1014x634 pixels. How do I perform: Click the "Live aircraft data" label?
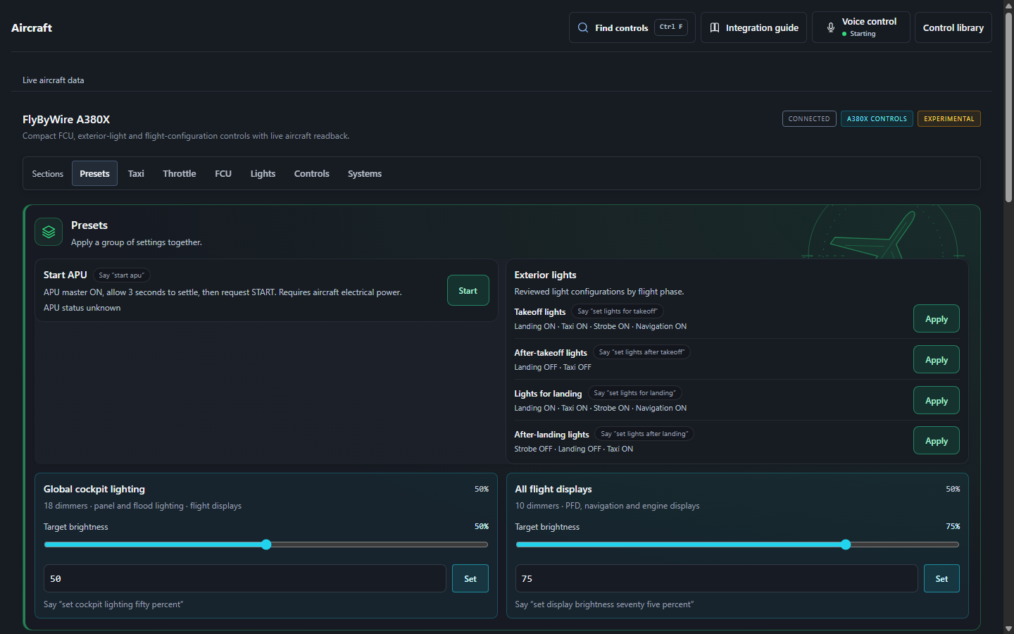[53, 80]
